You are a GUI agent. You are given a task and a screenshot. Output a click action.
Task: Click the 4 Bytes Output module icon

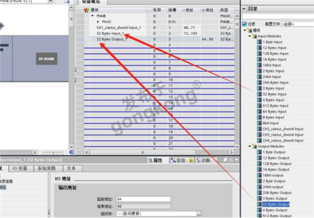coord(260,210)
